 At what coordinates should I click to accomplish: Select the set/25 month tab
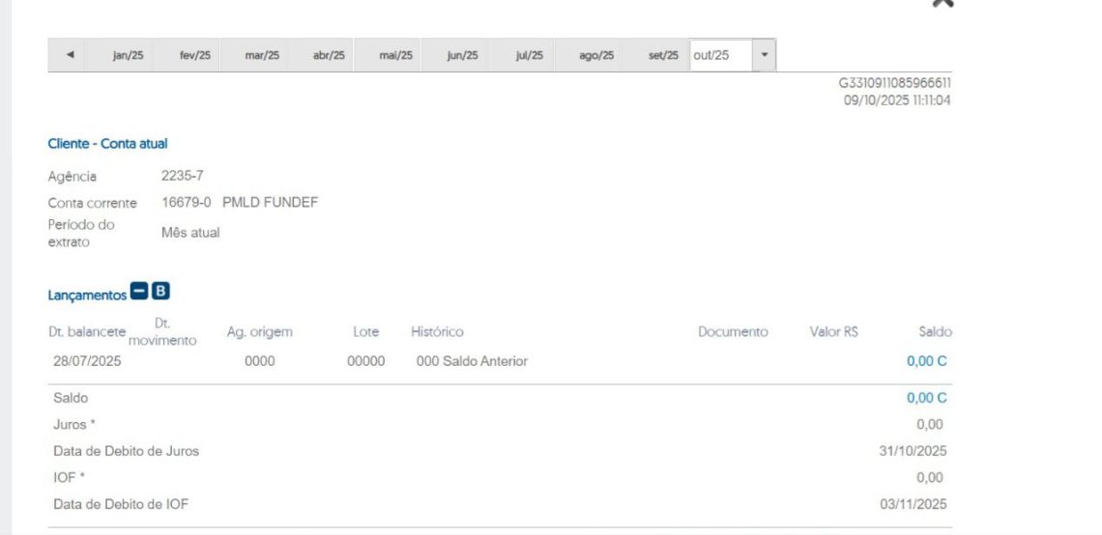coord(663,56)
